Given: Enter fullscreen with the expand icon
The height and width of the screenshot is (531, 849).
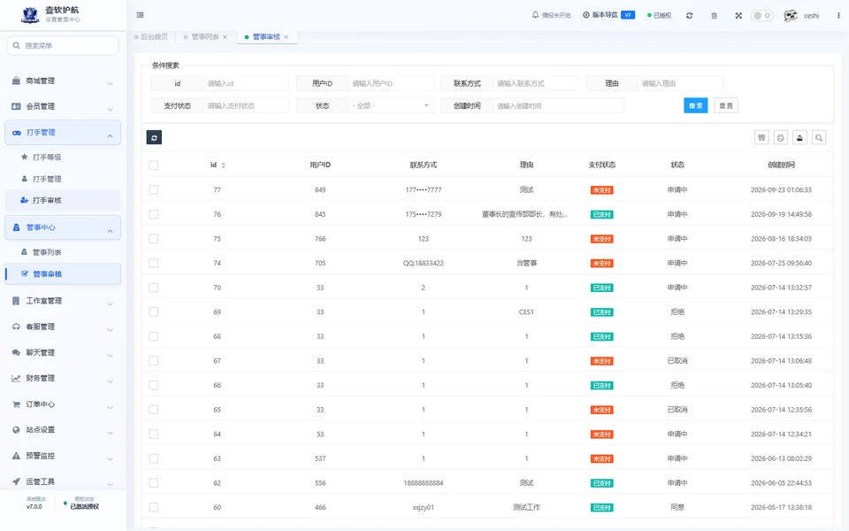Looking at the screenshot, I should [738, 16].
